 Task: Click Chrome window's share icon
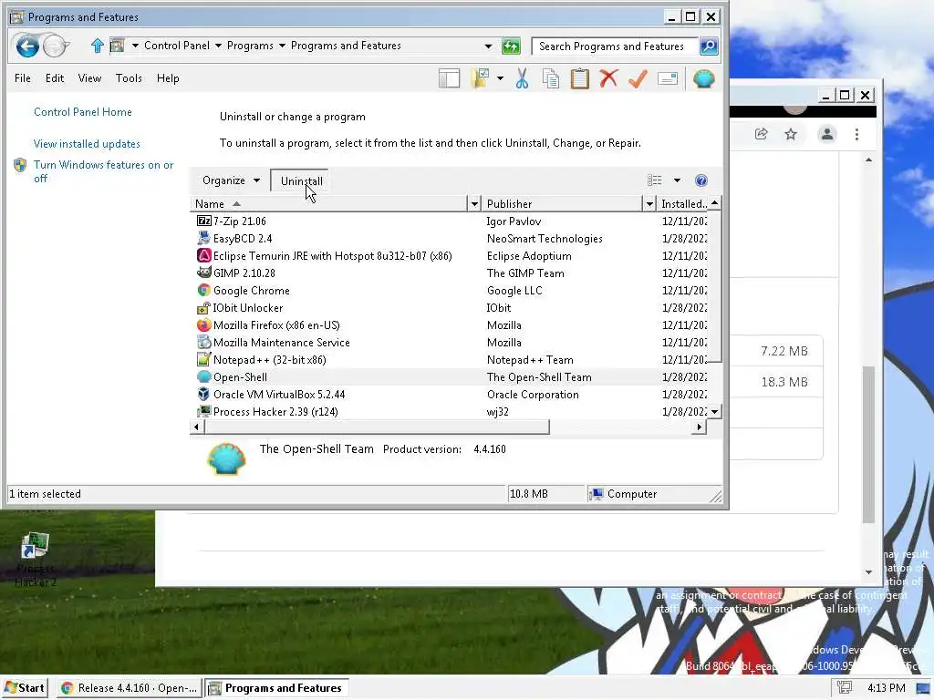761,134
